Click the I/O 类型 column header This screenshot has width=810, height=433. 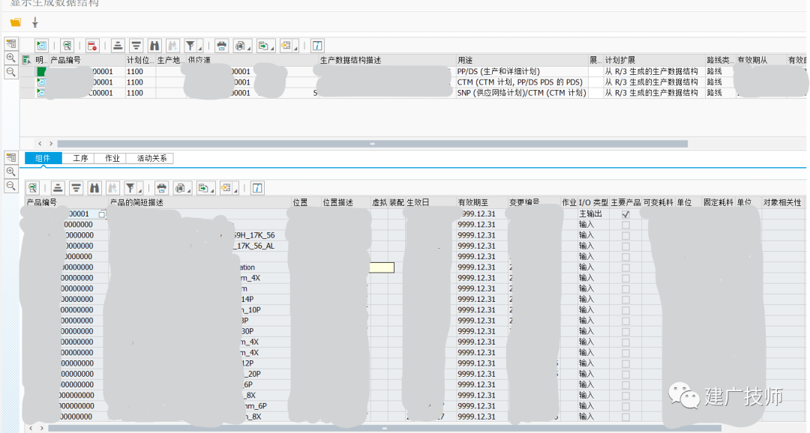pos(593,202)
